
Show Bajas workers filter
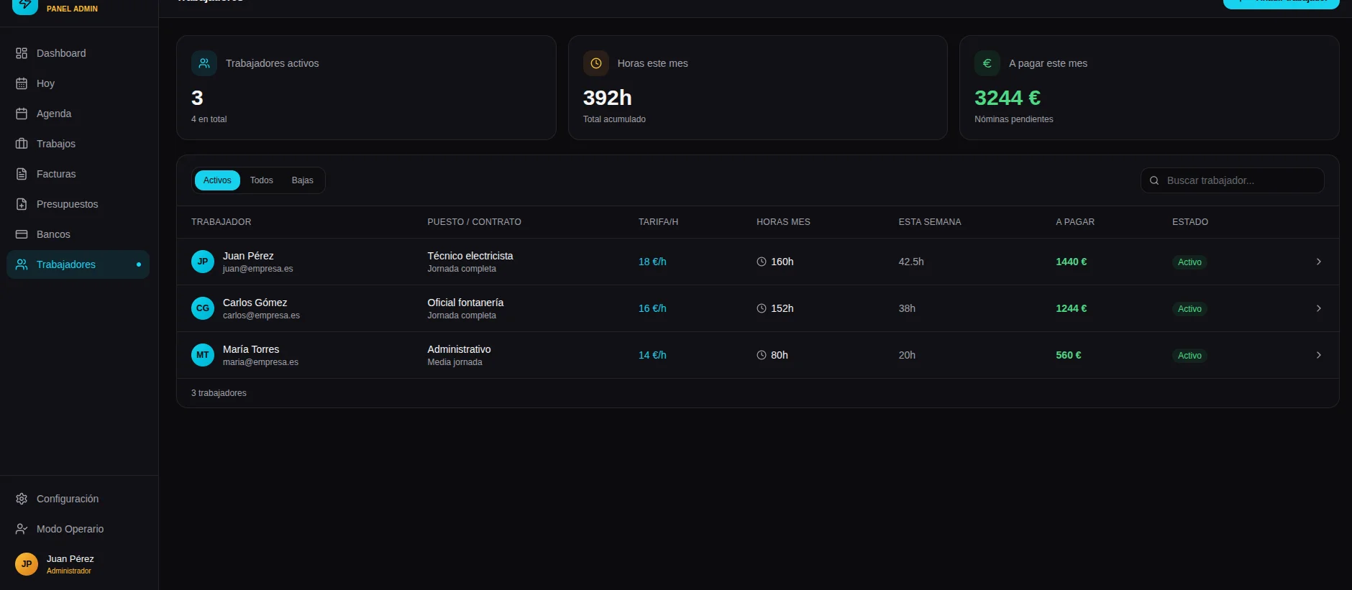[x=302, y=180]
